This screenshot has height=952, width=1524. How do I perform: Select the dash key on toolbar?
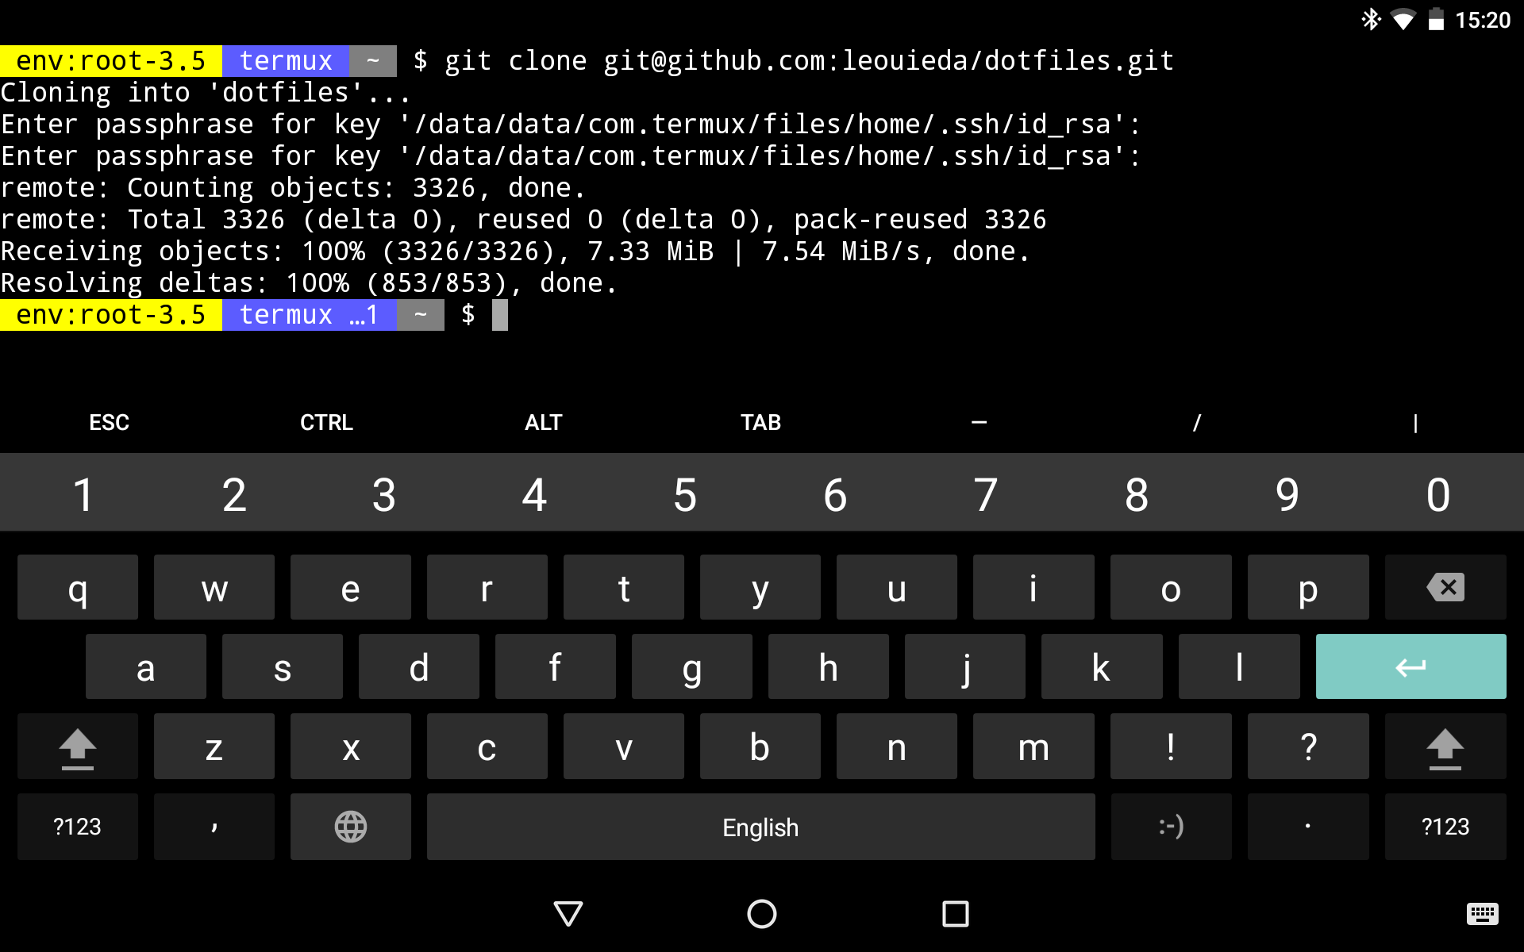pos(976,421)
